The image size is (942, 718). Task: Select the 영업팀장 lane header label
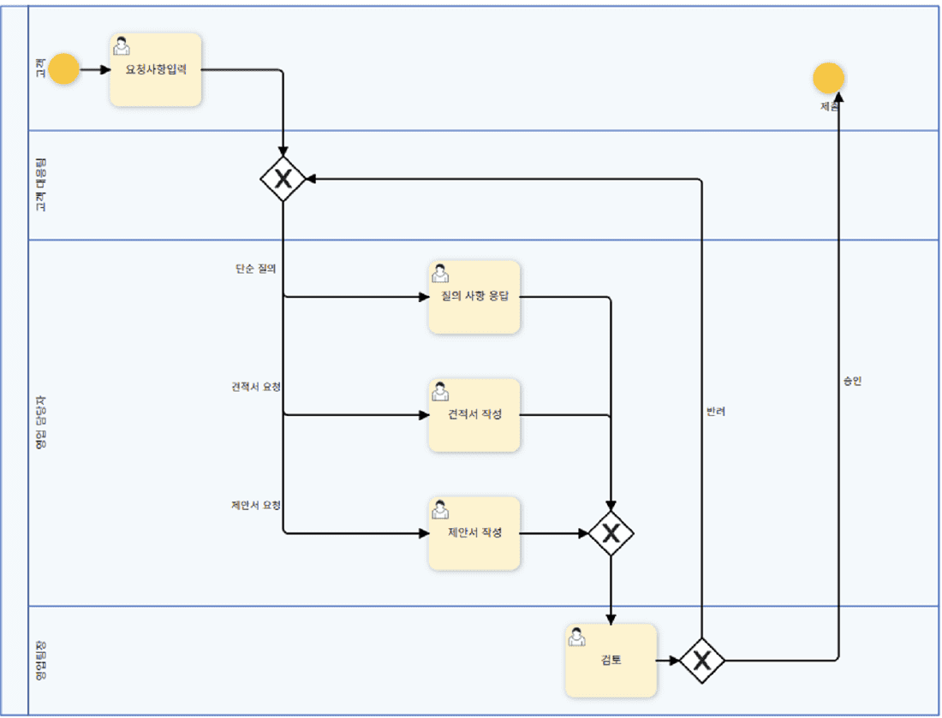(x=40, y=661)
